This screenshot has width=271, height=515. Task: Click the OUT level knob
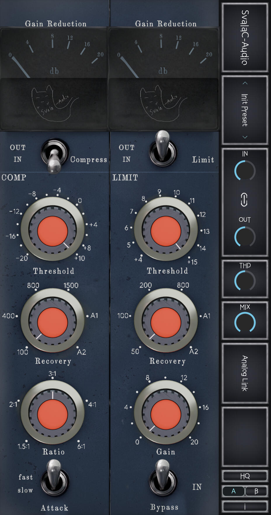pyautogui.click(x=245, y=237)
